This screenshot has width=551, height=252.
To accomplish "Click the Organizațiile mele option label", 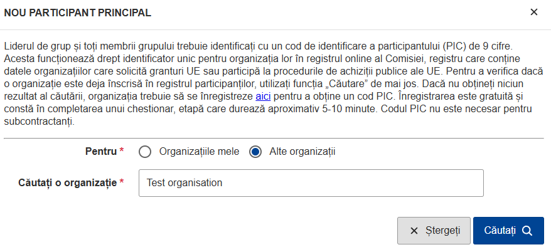I will tap(200, 152).
